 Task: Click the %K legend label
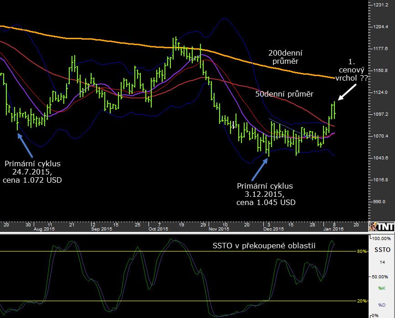[x=382, y=288]
